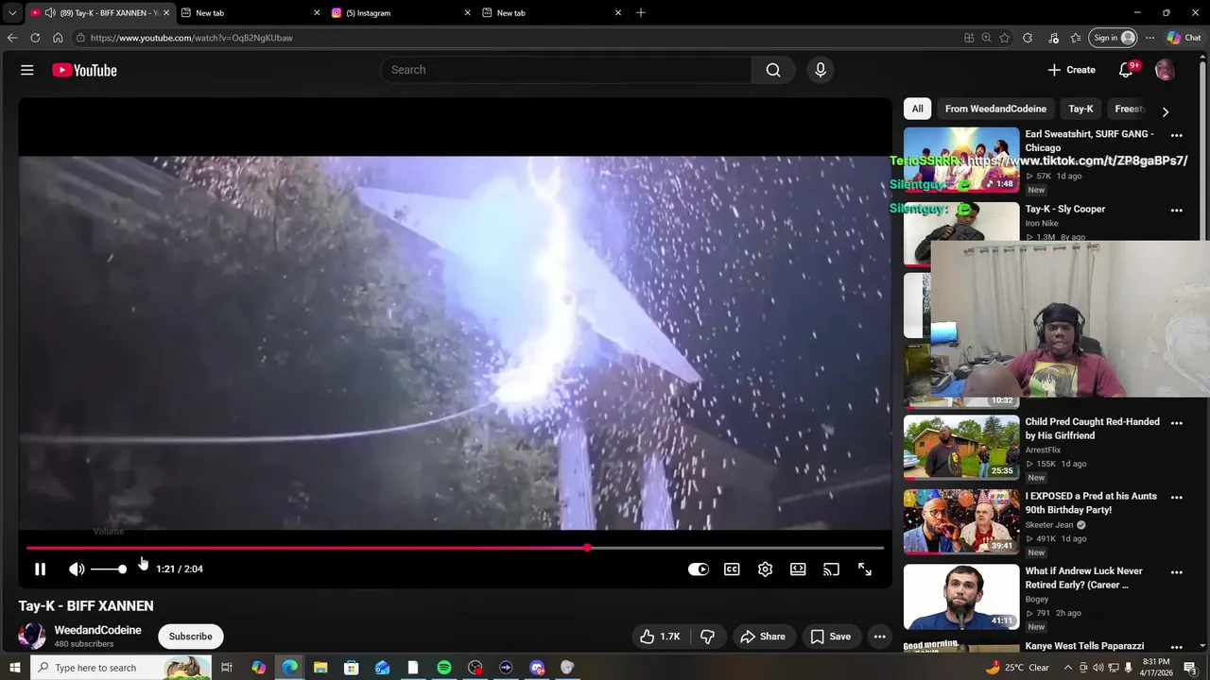1210x680 pixels.
Task: Open the Tay-K - Sly Cooper title
Action: (x=1065, y=209)
